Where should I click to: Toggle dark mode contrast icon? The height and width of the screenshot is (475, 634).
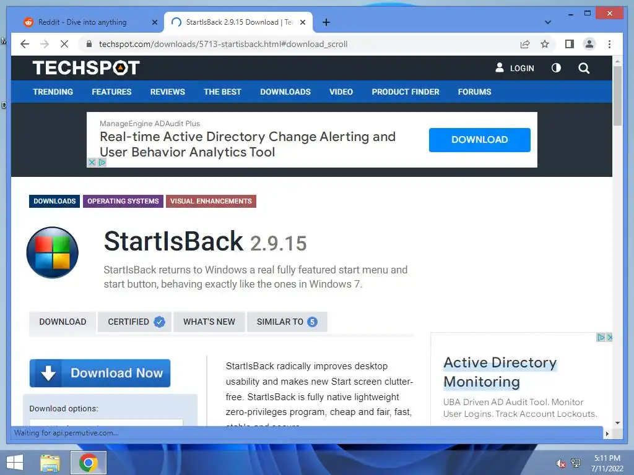(x=556, y=68)
